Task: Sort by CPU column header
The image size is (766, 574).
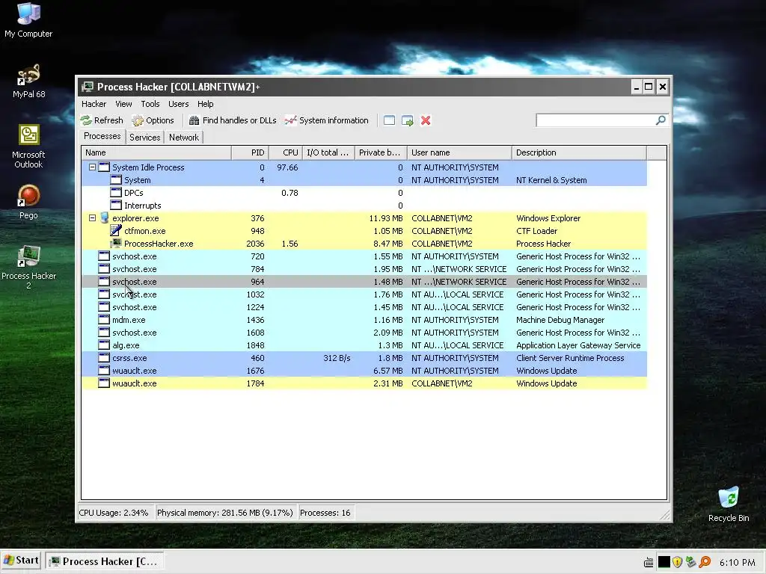Action: tap(286, 152)
